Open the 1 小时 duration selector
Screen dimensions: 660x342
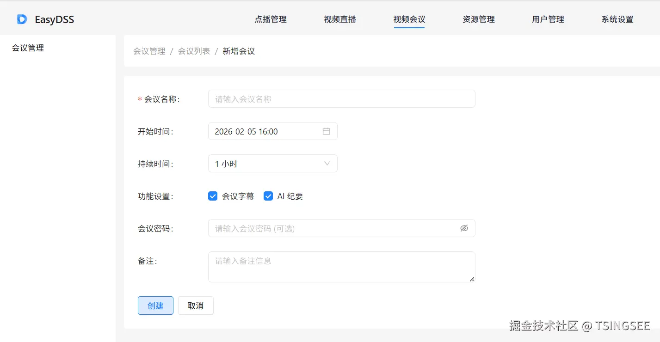pos(266,164)
